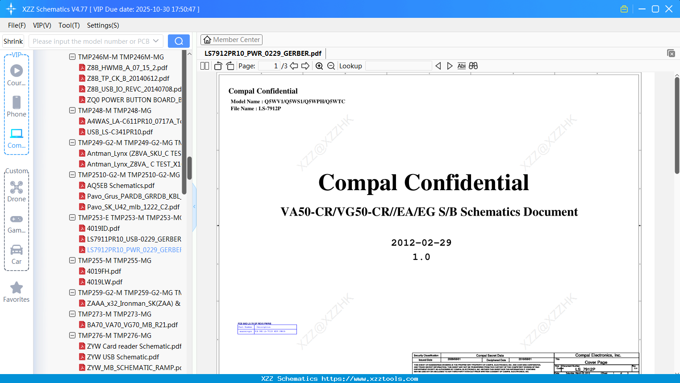Open the 4019LW.pdf file
The image size is (680, 383).
(x=101, y=282)
